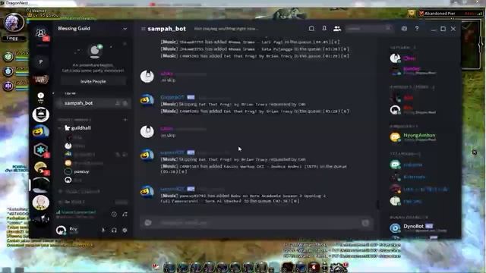
Task: Open the server with letter P icon
Action: pyautogui.click(x=40, y=62)
